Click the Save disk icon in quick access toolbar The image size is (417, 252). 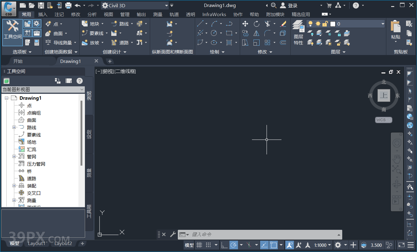(x=41, y=5)
